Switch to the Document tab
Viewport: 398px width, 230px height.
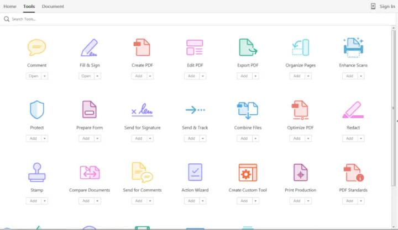(53, 6)
